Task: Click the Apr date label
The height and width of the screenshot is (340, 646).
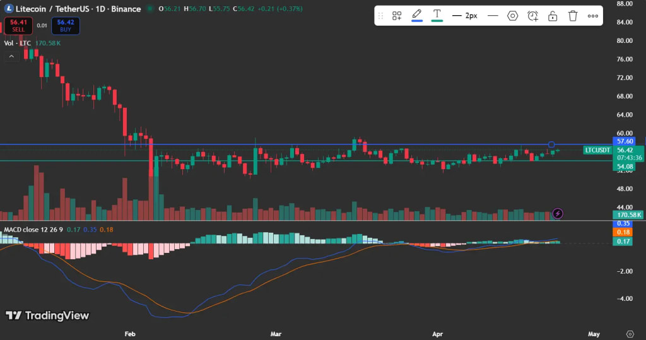Action: click(438, 334)
